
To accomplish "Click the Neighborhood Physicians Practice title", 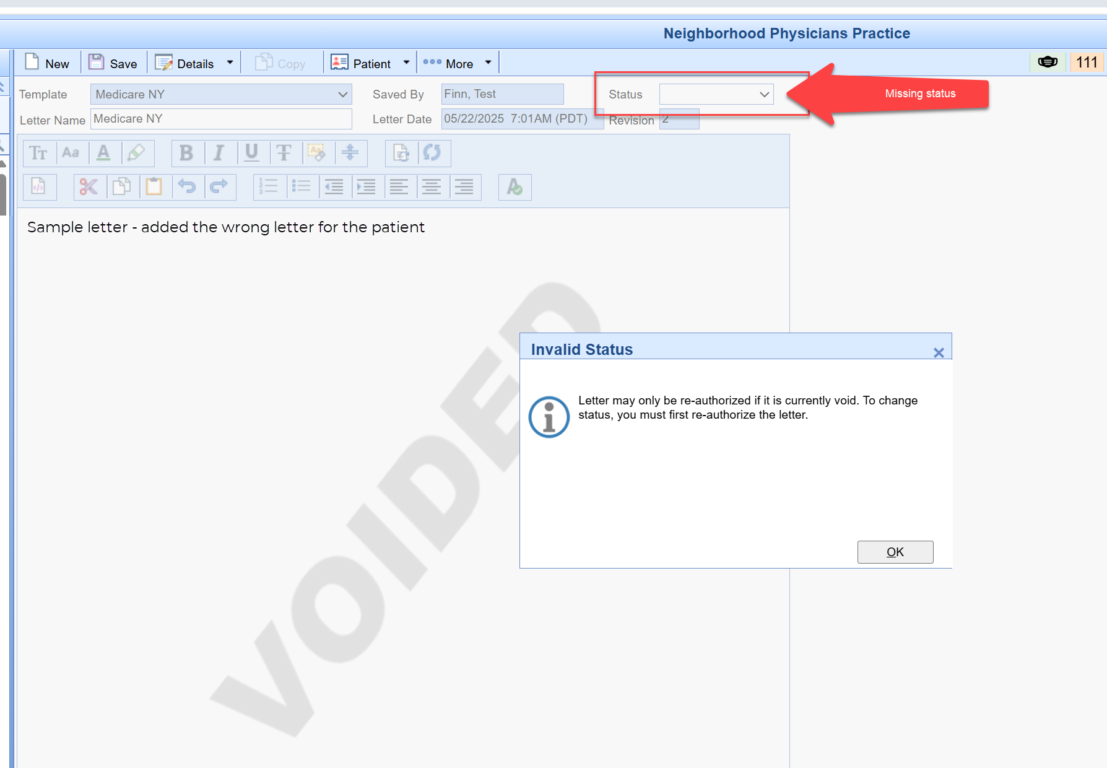I will 787,33.
